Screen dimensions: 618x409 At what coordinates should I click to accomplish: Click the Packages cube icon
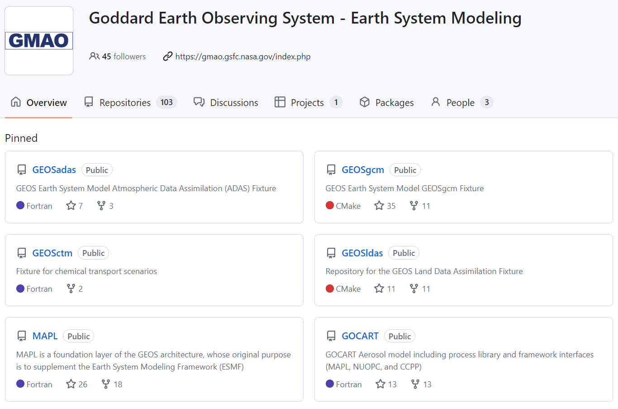tap(365, 102)
